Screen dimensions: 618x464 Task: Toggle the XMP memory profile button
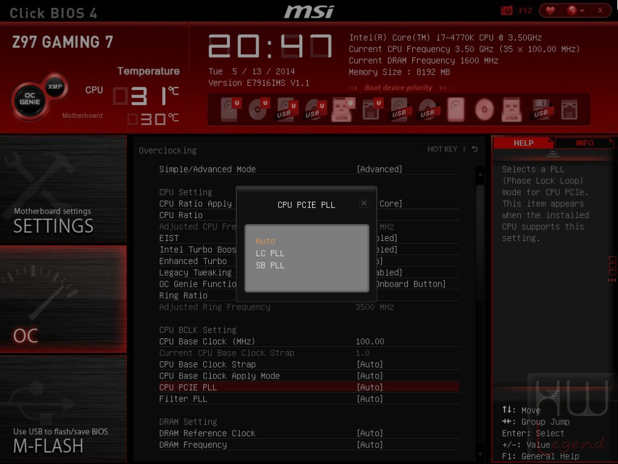click(x=55, y=86)
